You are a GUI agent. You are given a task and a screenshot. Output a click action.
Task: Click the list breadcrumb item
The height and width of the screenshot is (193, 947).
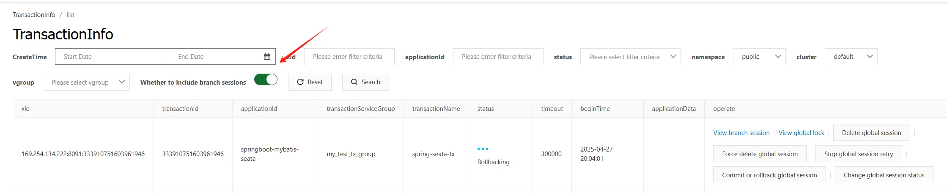point(70,15)
